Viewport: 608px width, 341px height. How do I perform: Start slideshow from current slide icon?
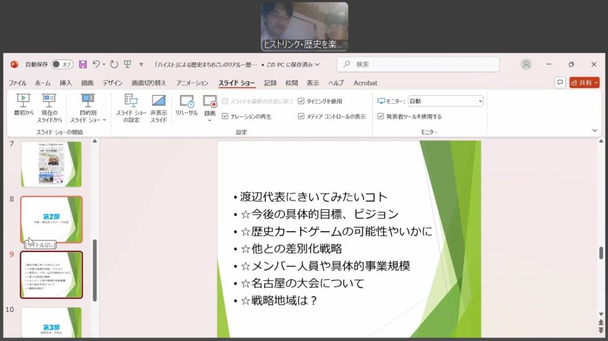pos(49,100)
